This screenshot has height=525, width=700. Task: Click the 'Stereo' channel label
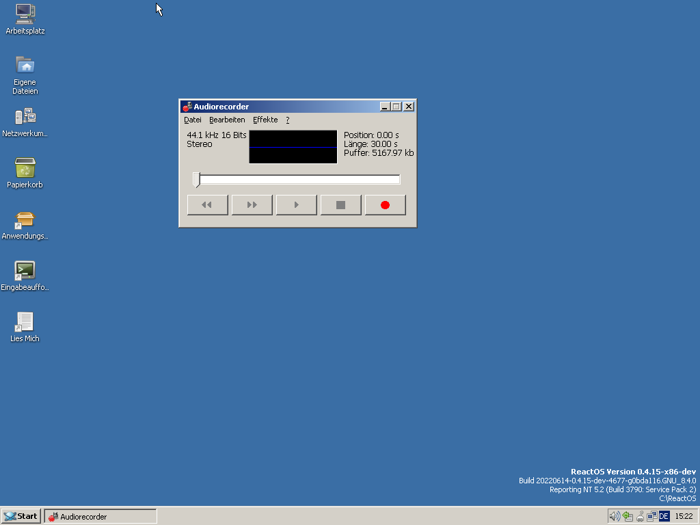pos(200,144)
